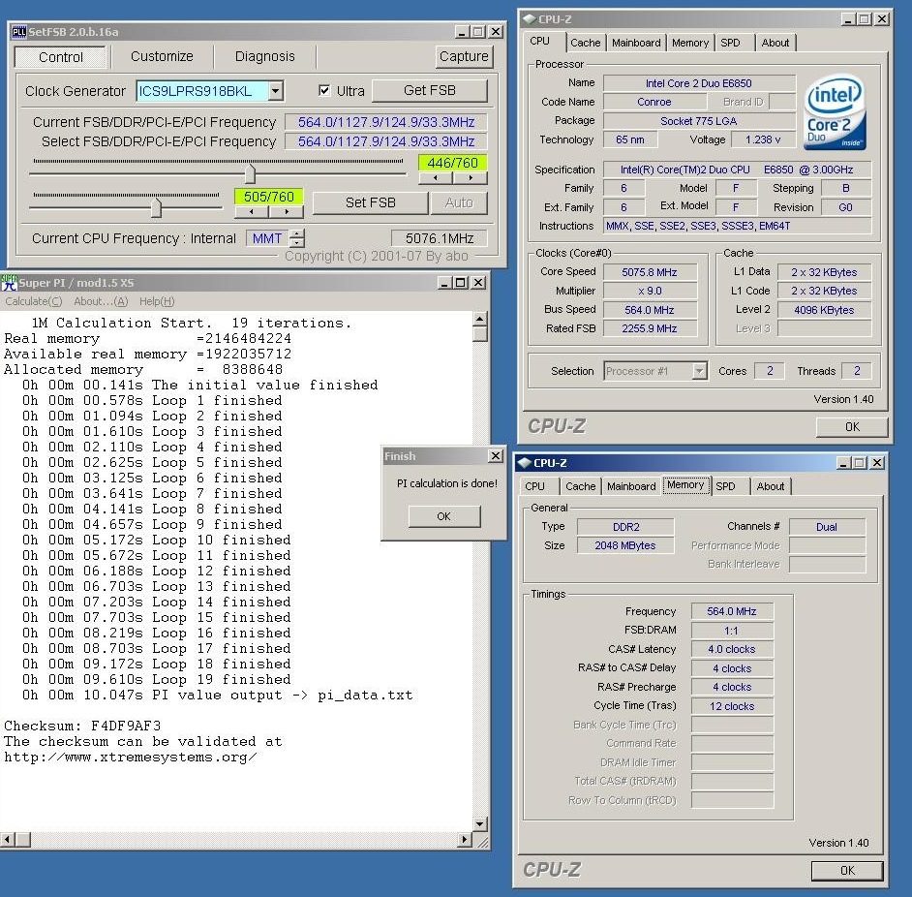
Task: Open the Help menu in Super PI
Action: click(x=157, y=301)
